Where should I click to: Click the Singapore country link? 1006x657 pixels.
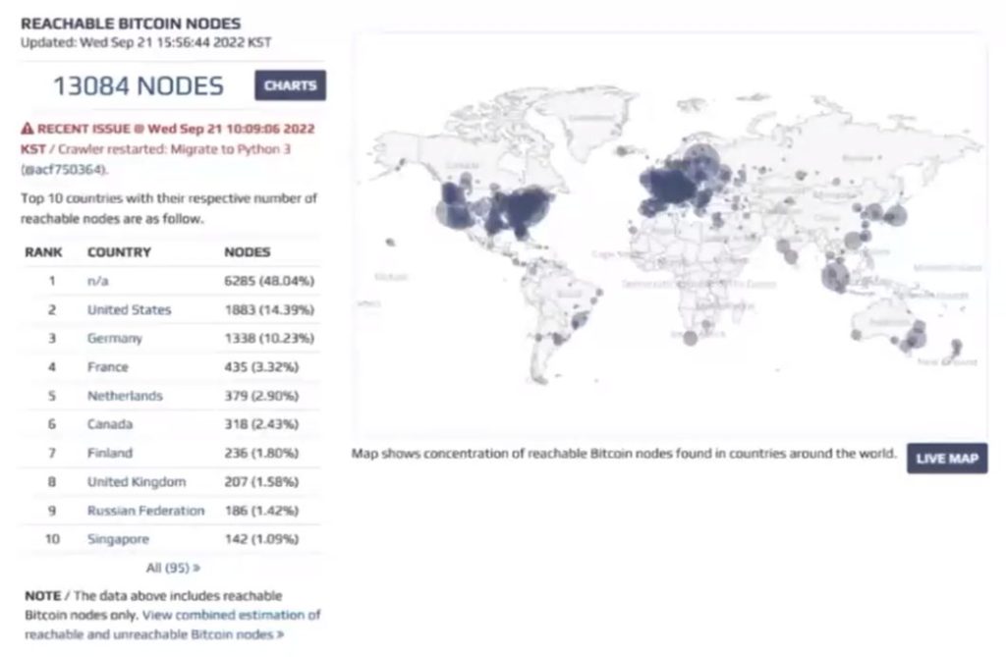[118, 539]
